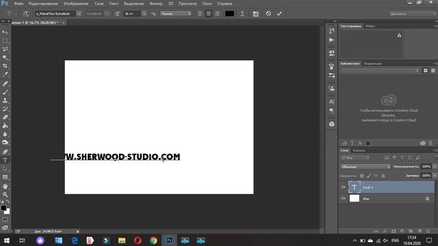
Task: Hide the Фон background layer
Action: (344, 199)
